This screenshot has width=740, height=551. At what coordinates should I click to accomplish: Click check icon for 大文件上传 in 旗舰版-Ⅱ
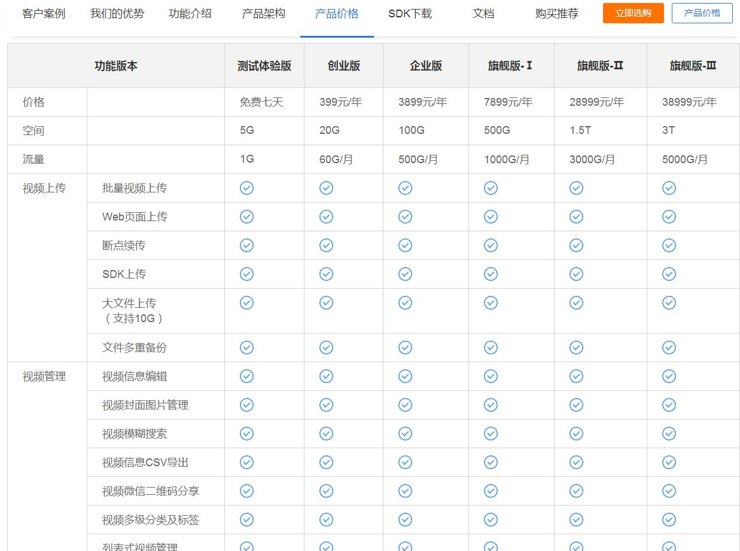click(576, 303)
